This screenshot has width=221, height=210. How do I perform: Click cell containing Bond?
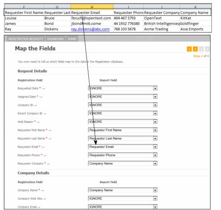pos(57,24)
